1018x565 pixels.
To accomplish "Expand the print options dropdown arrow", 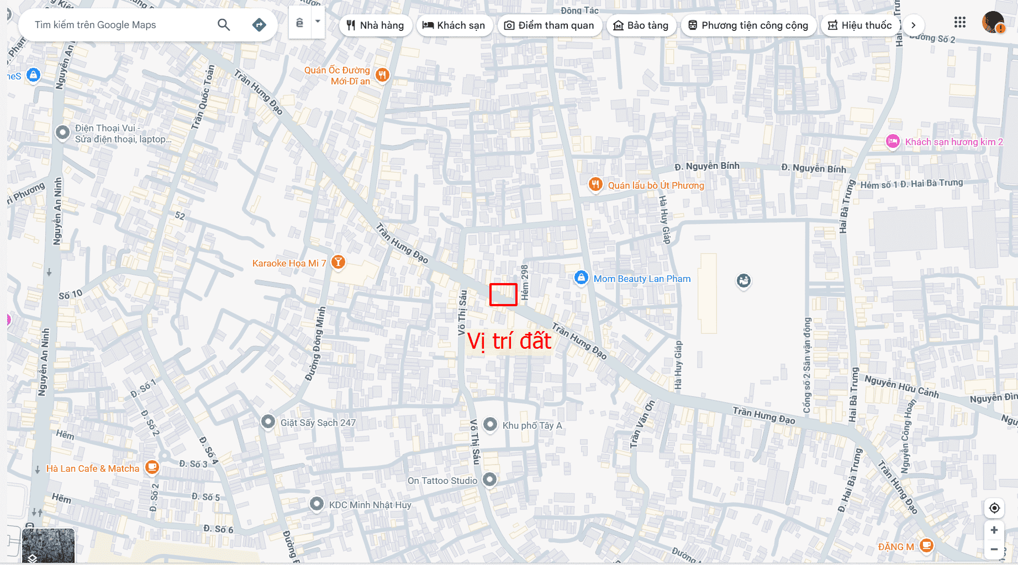I will pos(318,22).
